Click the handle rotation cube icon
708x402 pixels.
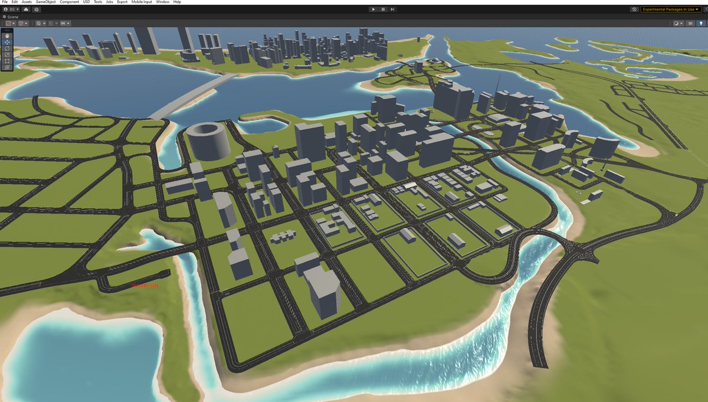21,24
